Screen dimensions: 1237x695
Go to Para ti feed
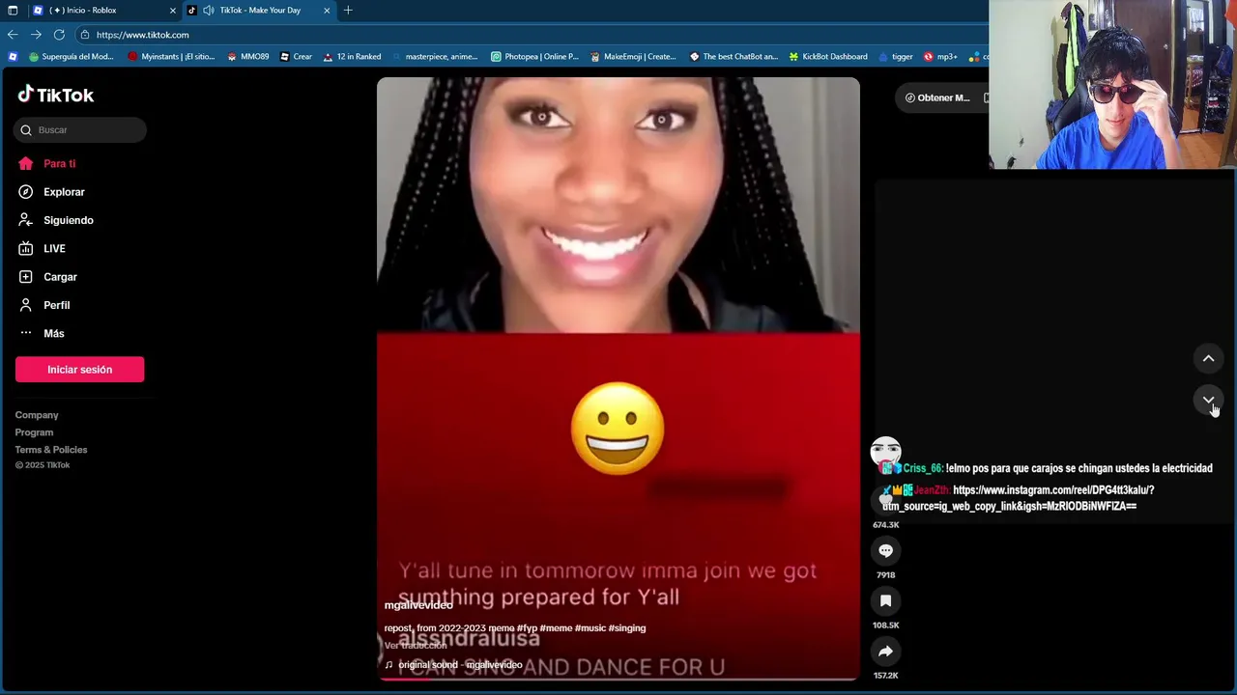tap(46, 164)
